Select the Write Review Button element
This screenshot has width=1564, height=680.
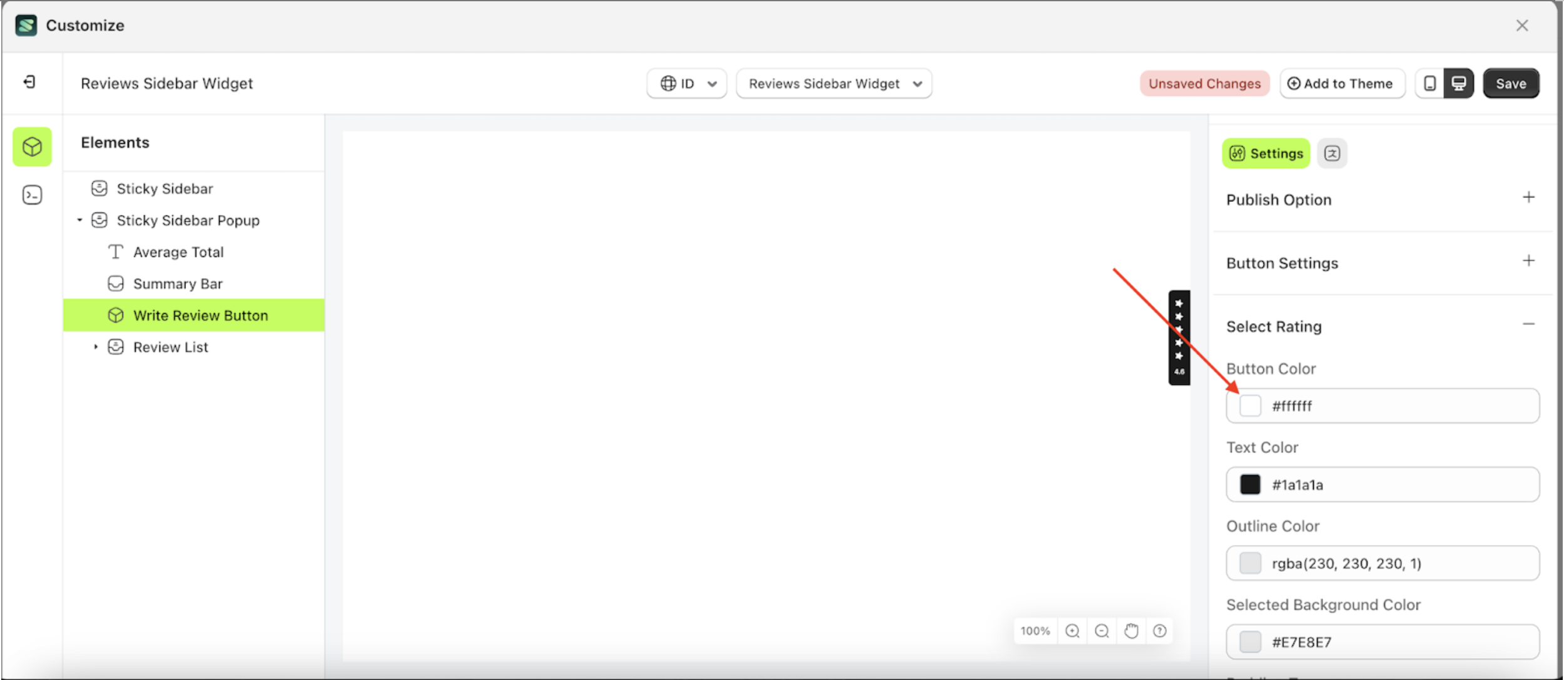[200, 315]
